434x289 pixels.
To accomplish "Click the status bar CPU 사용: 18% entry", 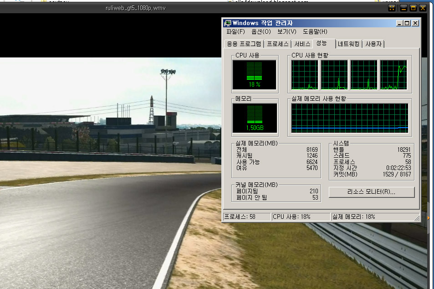I will pos(301,217).
